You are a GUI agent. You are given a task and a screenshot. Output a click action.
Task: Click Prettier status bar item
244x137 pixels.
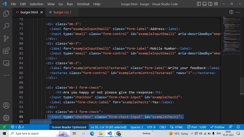pos(217,127)
